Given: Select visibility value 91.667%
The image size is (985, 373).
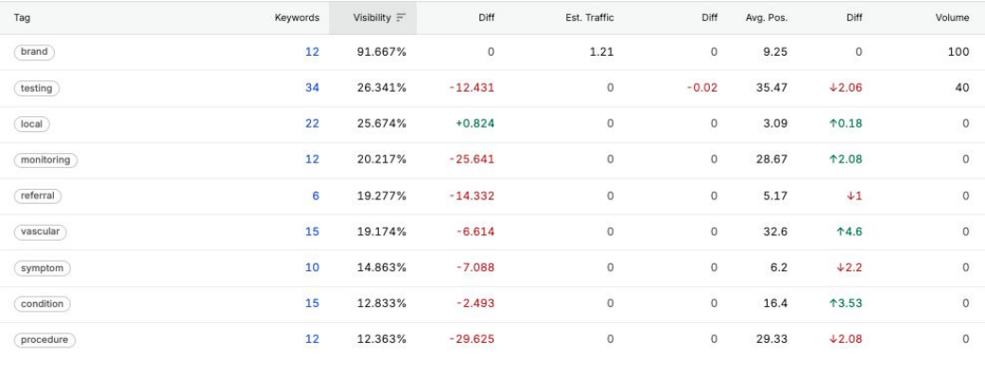Looking at the screenshot, I should click(x=381, y=52).
